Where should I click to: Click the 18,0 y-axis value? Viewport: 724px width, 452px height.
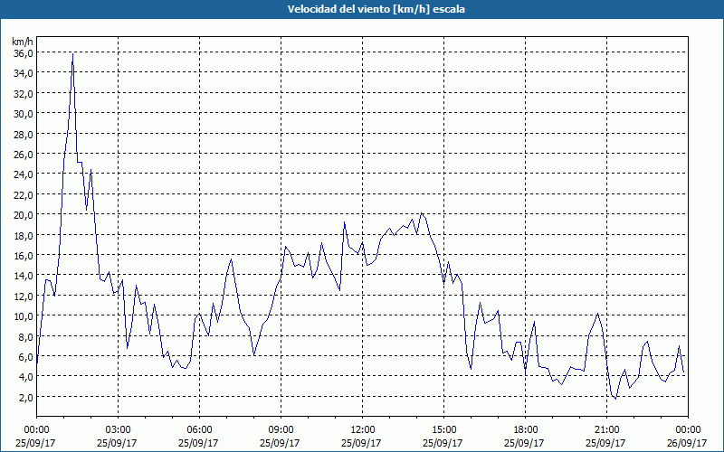click(24, 235)
